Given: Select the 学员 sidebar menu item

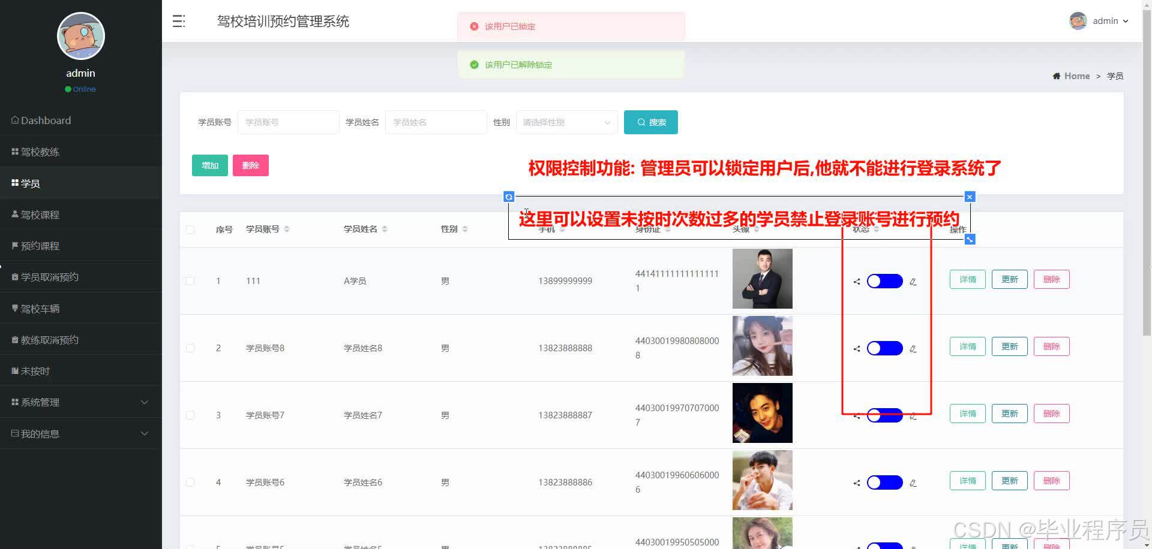Looking at the screenshot, I should coord(81,183).
